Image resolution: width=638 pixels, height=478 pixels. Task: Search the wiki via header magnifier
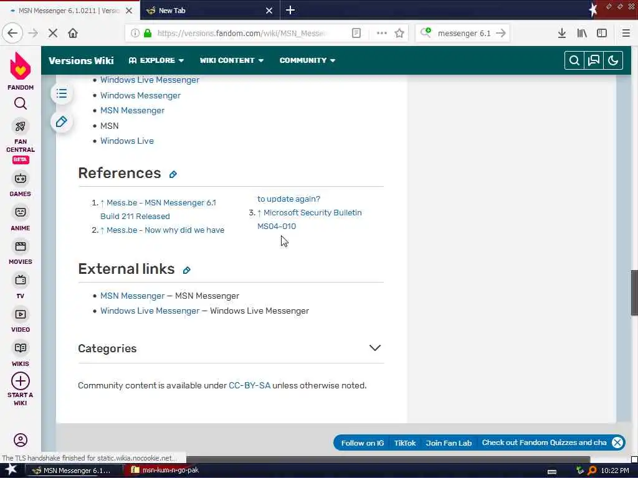574,60
